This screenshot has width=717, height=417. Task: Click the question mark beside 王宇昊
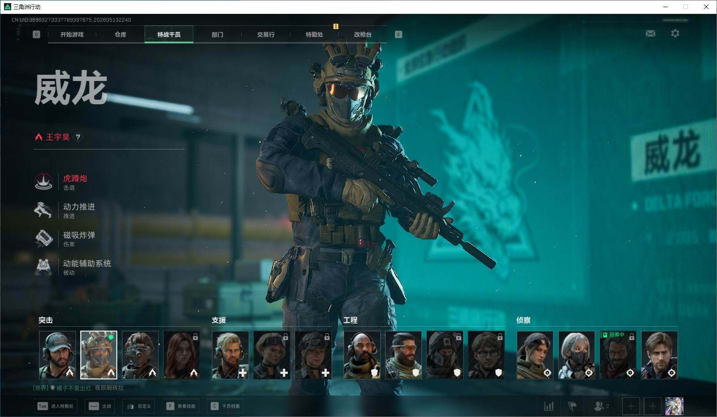tap(78, 137)
